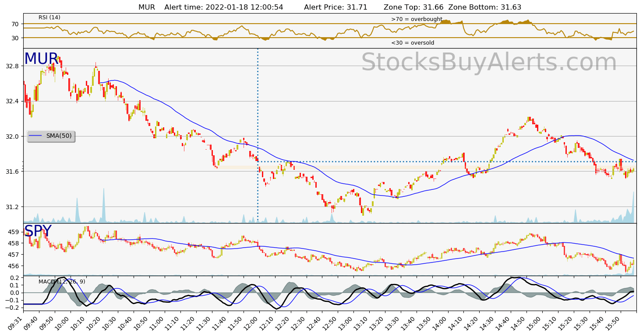643x336 pixels.
Task: Click the RSI 70 axis label
Action: [15, 24]
